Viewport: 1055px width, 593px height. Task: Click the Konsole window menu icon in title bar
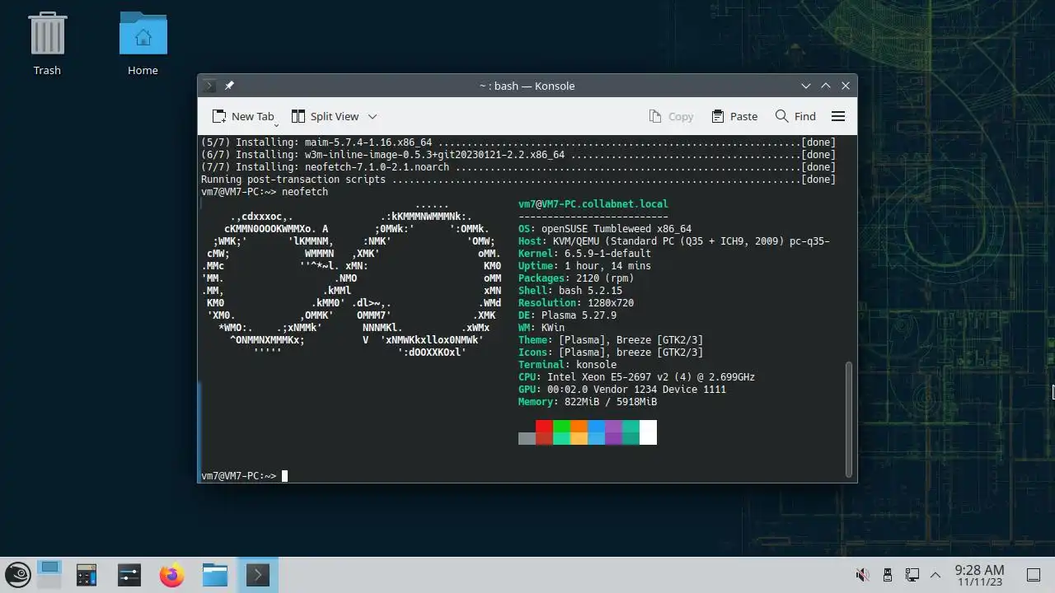[x=209, y=86]
